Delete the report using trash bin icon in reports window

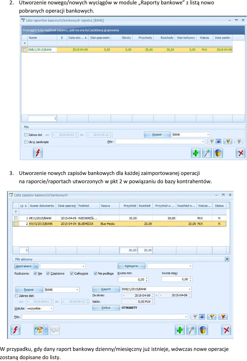pos(218,153)
